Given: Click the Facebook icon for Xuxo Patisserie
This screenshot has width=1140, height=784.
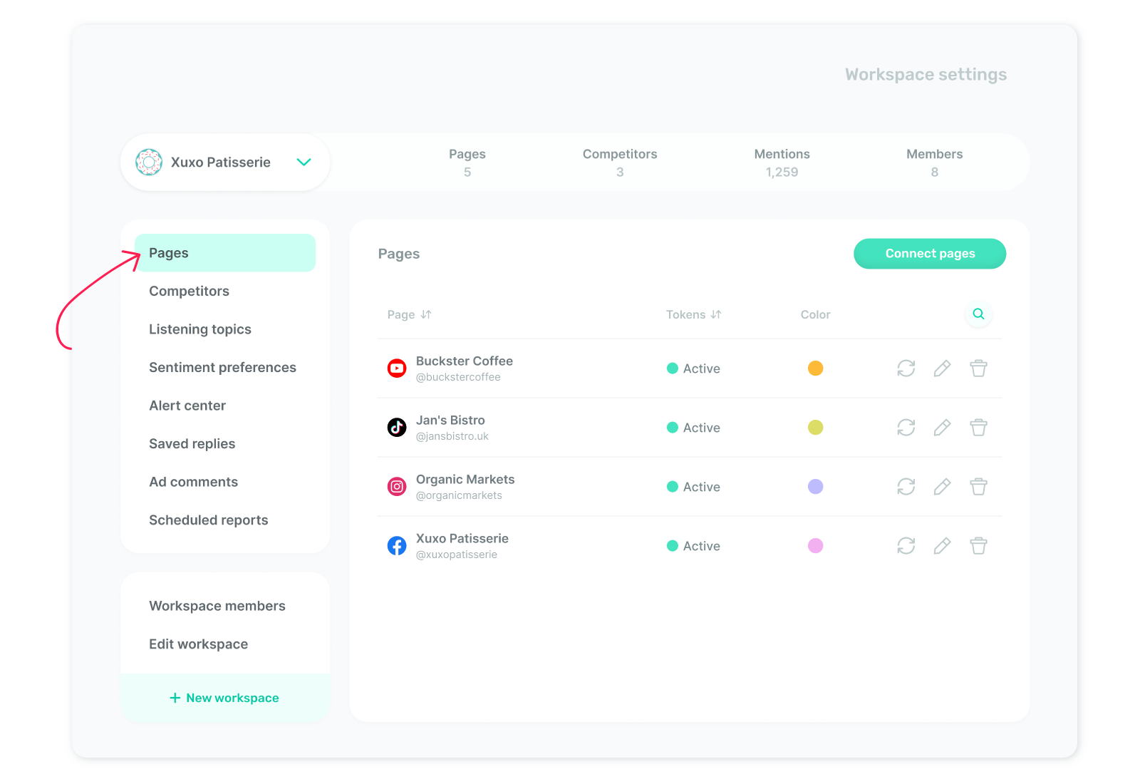Looking at the screenshot, I should [397, 546].
